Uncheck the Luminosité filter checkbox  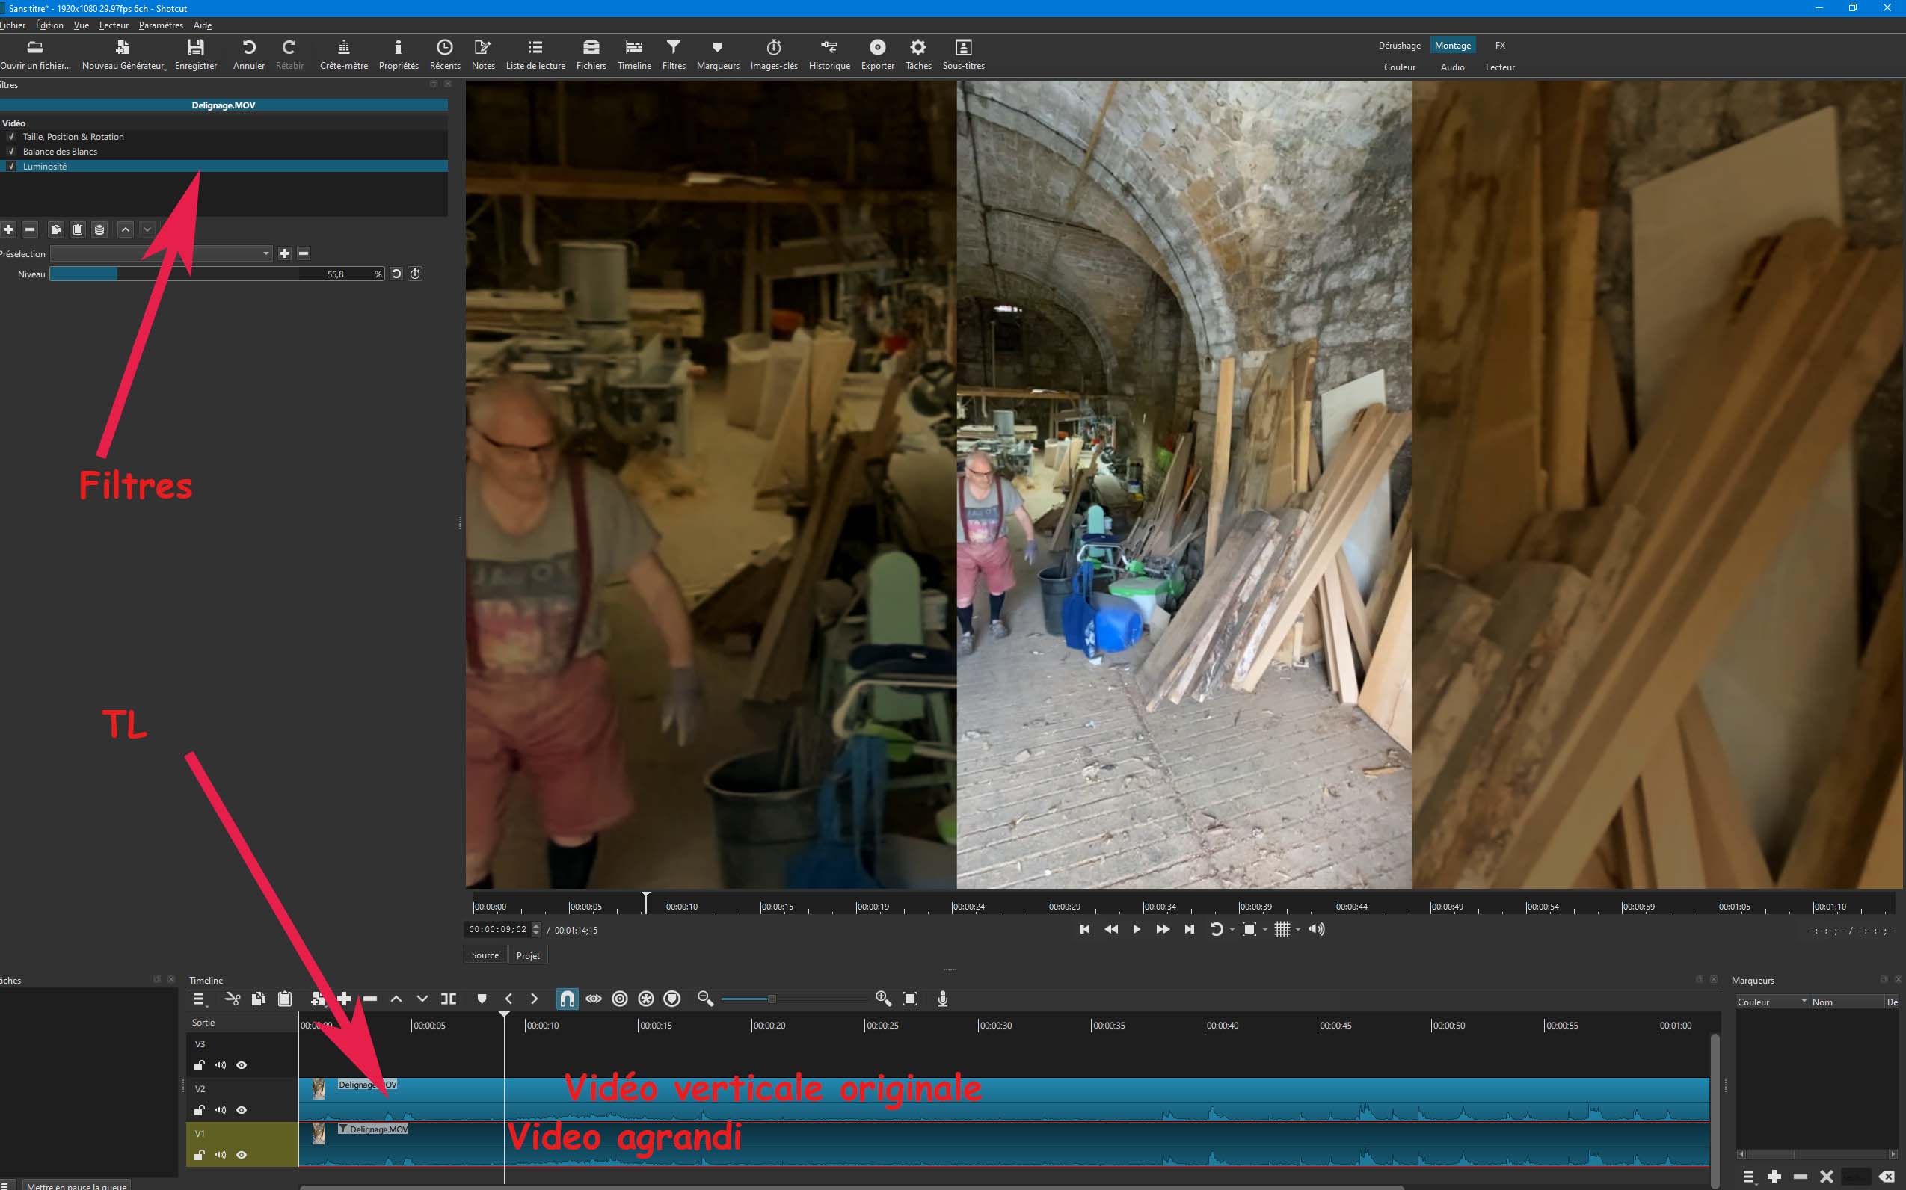coord(12,166)
